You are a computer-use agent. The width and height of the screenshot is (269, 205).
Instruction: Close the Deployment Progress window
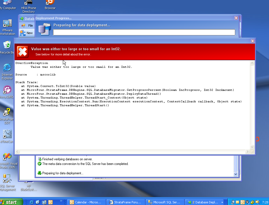(236, 18)
